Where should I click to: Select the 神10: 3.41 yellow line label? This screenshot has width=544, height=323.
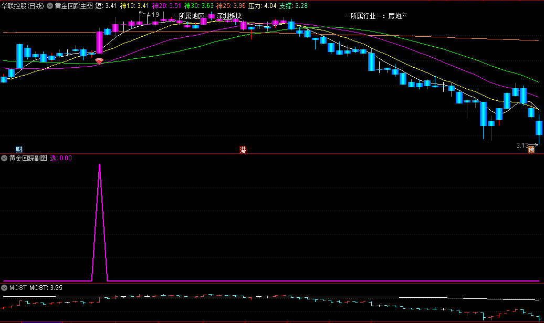[134, 6]
